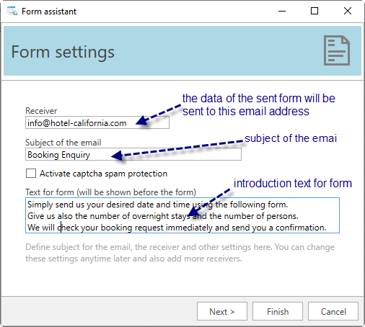Click the 'Subject of the email' label
Image resolution: width=365 pixels, height=327 pixels.
(63, 143)
